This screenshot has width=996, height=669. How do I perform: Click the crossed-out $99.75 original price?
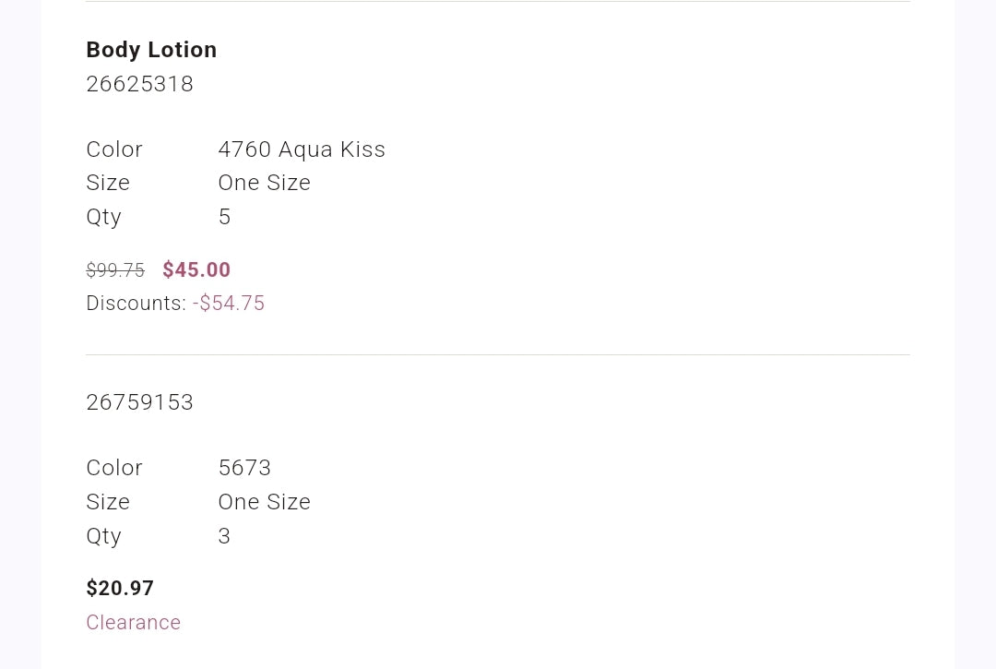tap(115, 270)
